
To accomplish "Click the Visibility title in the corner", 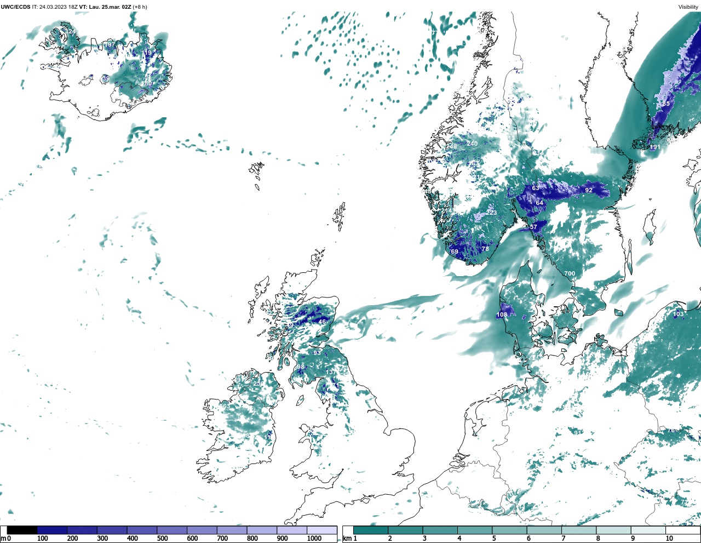I will 688,7.
